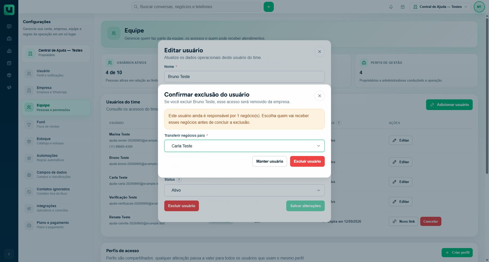This screenshot has height=262, width=489.
Task: Click the Criar perfil button
Action: click(457, 253)
